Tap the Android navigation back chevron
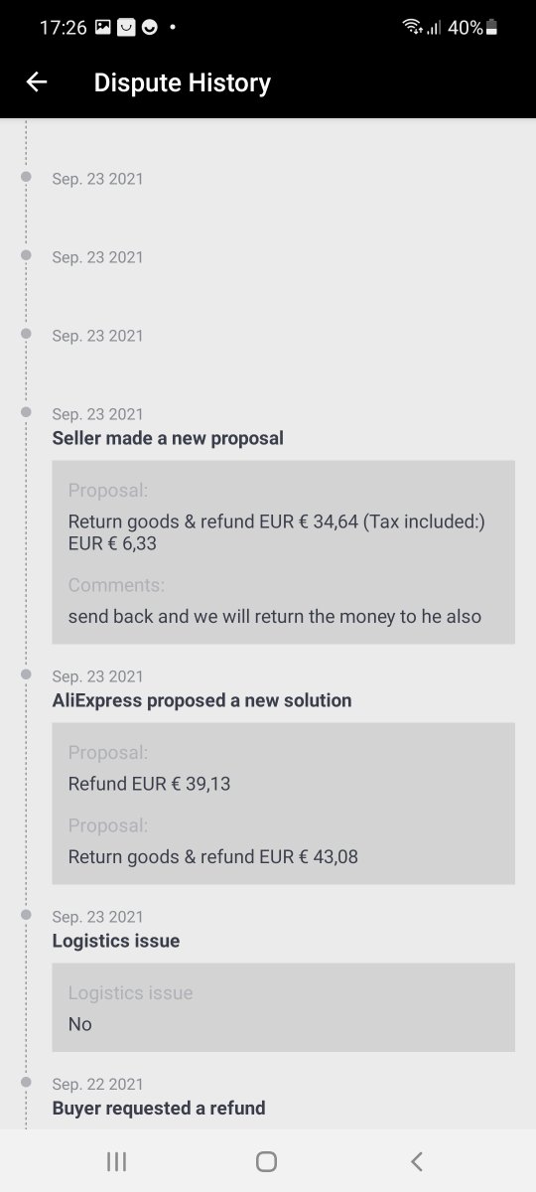Viewport: 536px width, 1192px height. tap(417, 1161)
